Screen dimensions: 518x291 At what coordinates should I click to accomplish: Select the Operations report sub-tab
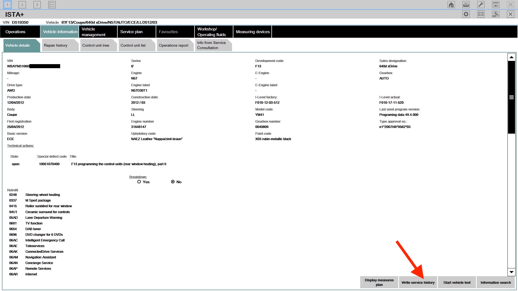[175, 45]
